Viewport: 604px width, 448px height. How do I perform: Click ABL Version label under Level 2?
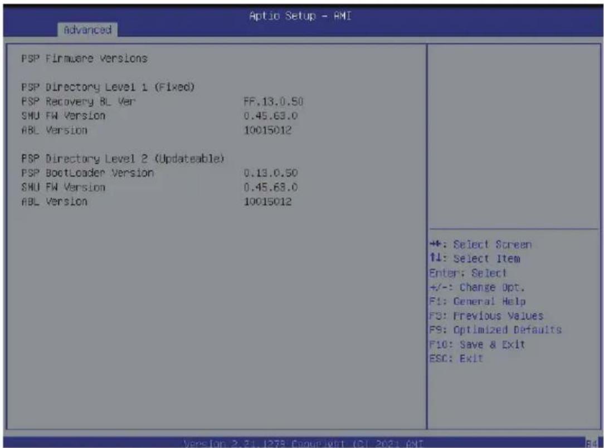click(x=54, y=202)
